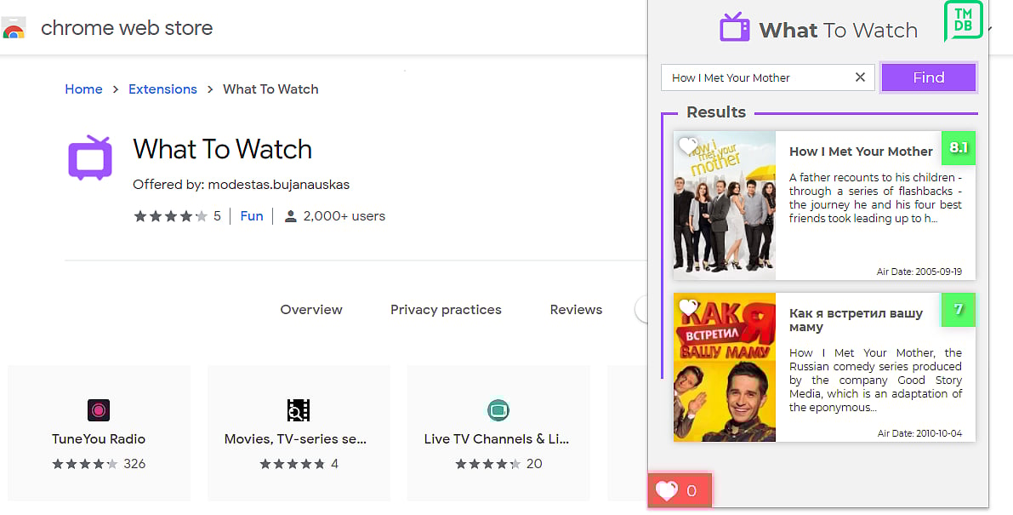Select the TuneYou Radio extension icon
Image resolution: width=1013 pixels, height=515 pixels.
click(99, 409)
